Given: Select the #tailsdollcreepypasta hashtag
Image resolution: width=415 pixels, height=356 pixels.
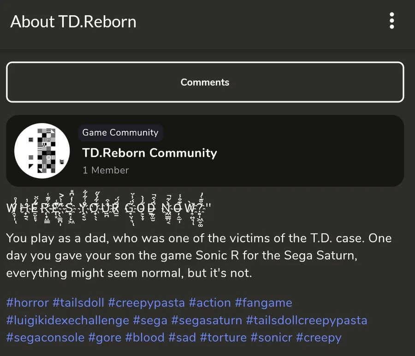Looking at the screenshot, I should tap(307, 321).
